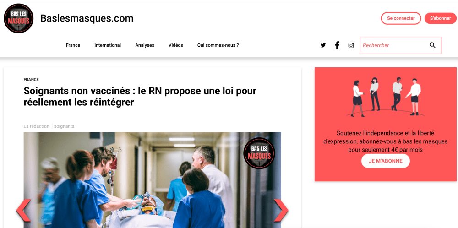Click the Bas Les Masques header logo
This screenshot has height=228, width=458.
click(x=18, y=18)
